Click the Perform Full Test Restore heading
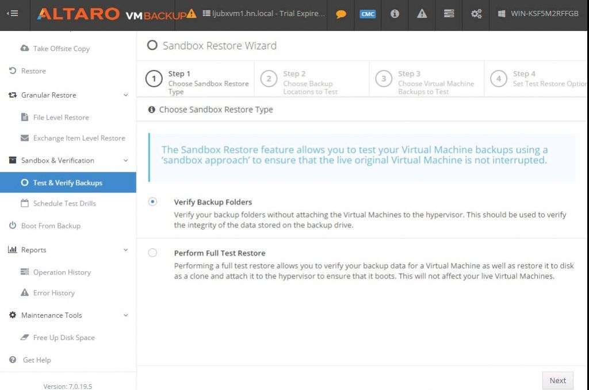The height and width of the screenshot is (390, 589). tap(220, 253)
